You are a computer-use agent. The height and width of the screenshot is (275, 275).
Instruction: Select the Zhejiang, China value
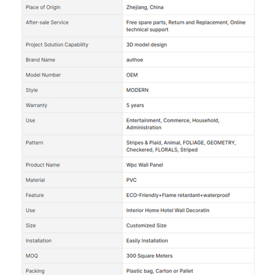(x=145, y=7)
